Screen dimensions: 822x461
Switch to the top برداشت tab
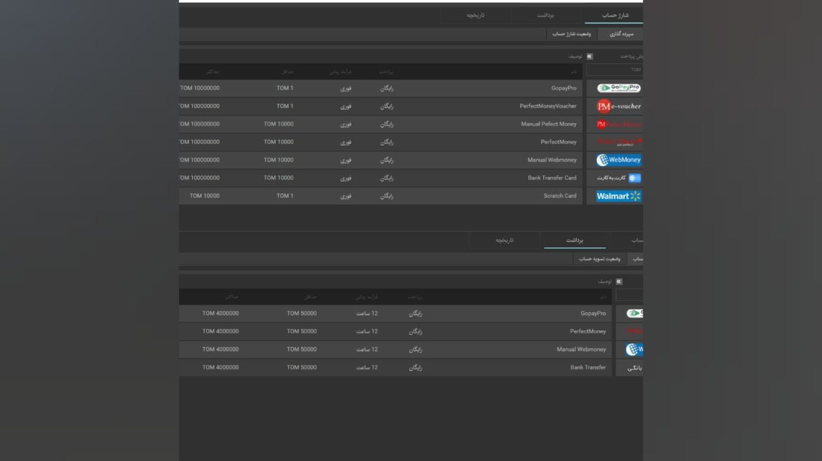(545, 15)
